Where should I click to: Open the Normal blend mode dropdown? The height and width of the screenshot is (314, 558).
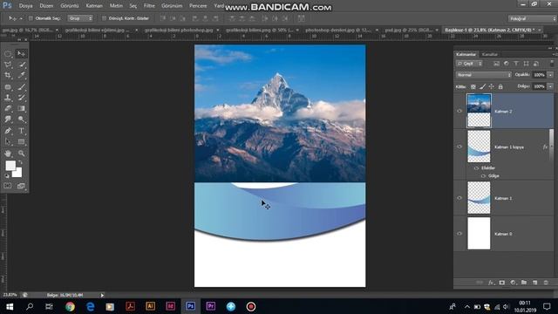[x=483, y=75]
